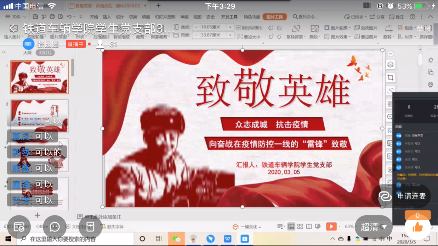Screen dimensions: 438x246
Task: Switch to slide sorter grid view icon
Action: (300, 227)
